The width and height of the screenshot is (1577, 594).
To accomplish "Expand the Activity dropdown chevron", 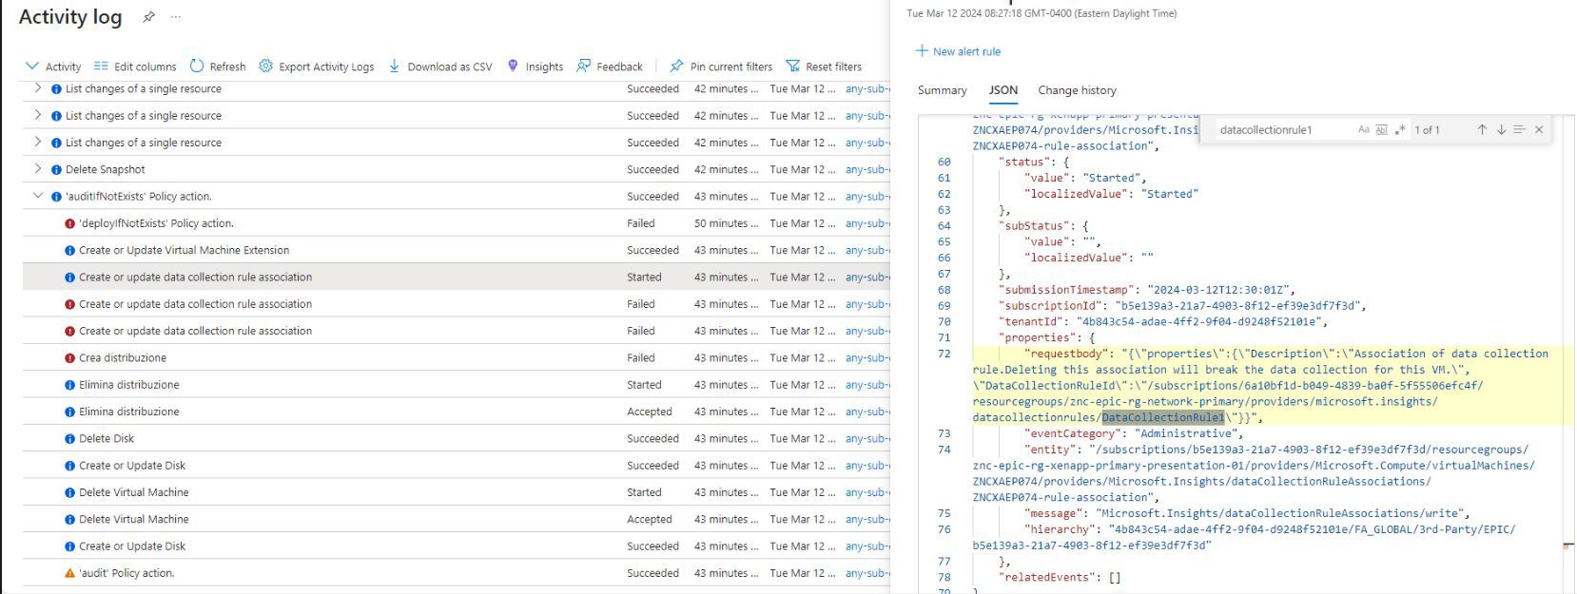I will click(x=32, y=66).
